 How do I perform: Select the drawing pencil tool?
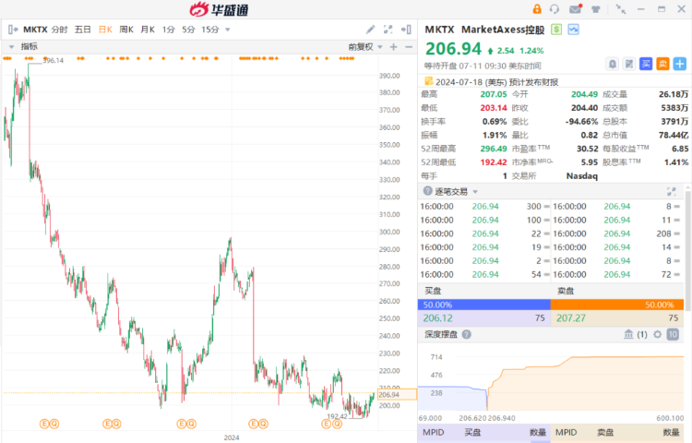pos(370,30)
